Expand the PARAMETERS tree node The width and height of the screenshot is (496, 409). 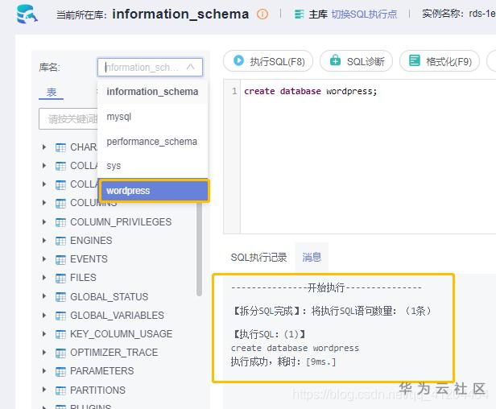pos(44,370)
